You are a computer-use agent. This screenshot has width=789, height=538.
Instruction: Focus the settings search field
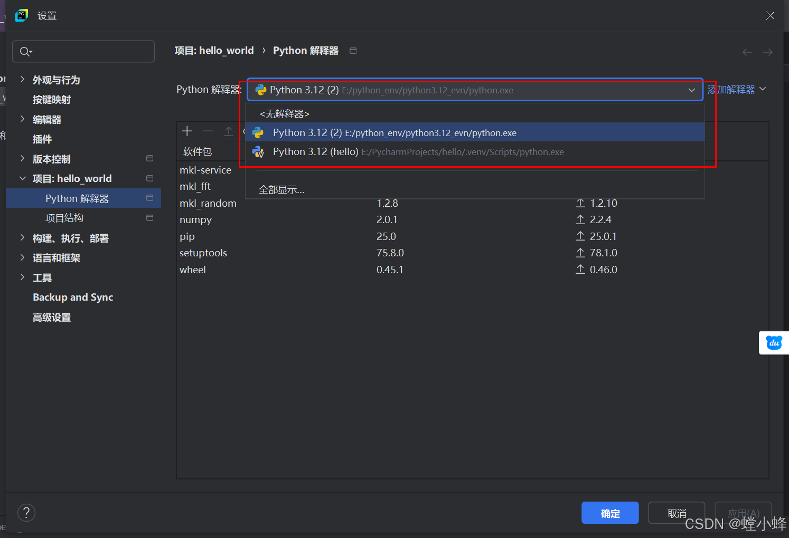(x=83, y=52)
